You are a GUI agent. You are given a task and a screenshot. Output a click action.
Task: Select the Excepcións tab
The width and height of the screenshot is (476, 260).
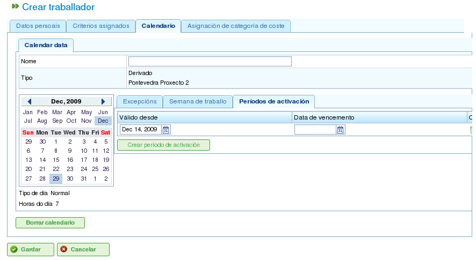pos(140,101)
